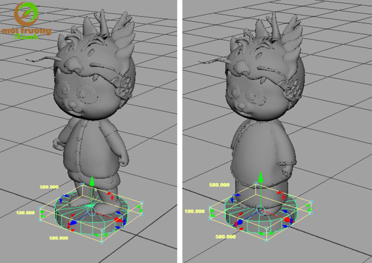Pick the bottom front bounding-box corner, right viewport

(x=267, y=240)
